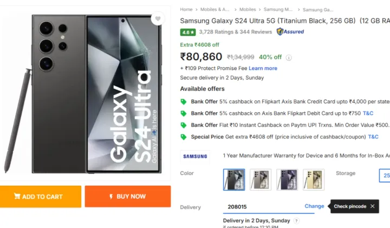
Task: Open Learn more for Protect Promise Fee
Action: click(263, 68)
